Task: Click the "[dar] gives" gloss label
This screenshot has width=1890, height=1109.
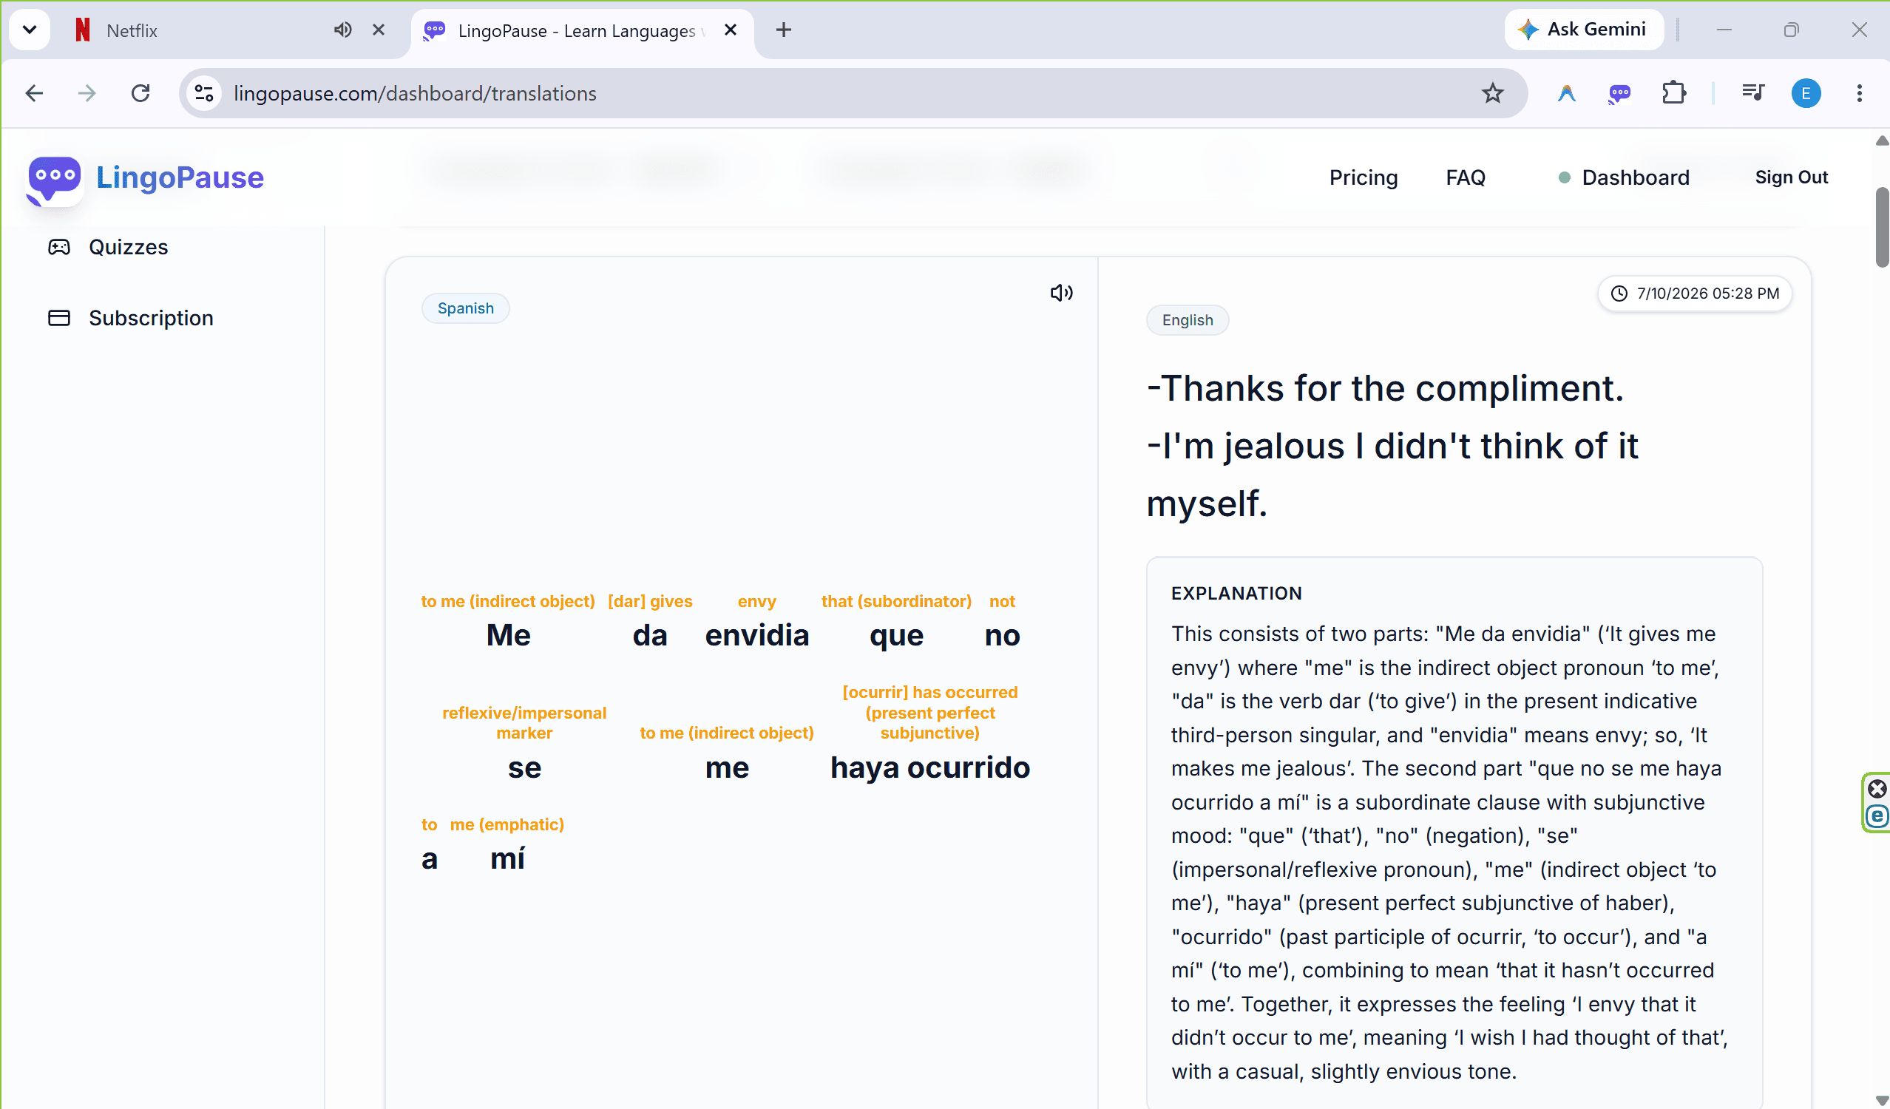Action: point(649,601)
